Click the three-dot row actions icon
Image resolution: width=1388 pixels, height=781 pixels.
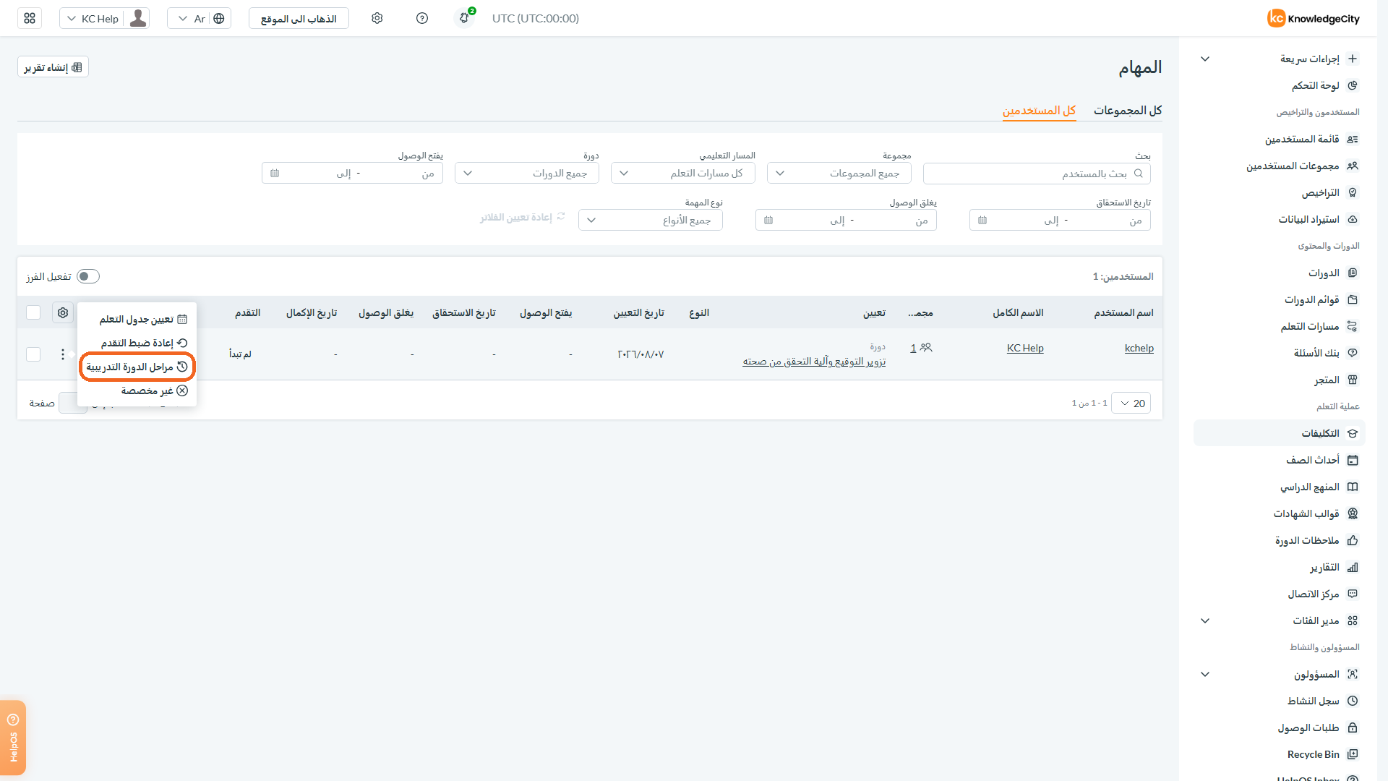(x=63, y=354)
